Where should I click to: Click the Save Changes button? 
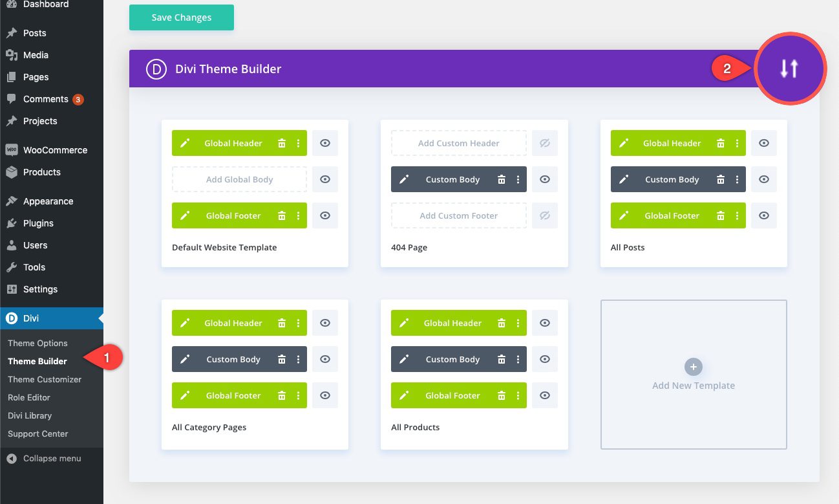click(x=181, y=17)
